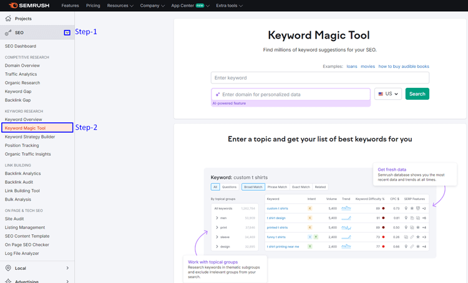Viewport: 468px width, 283px height.
Task: Click 'Work with topical groups' heading
Action: tap(213, 262)
